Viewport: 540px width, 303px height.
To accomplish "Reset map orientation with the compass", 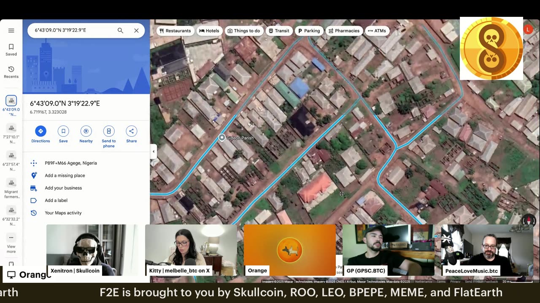I will (529, 220).
